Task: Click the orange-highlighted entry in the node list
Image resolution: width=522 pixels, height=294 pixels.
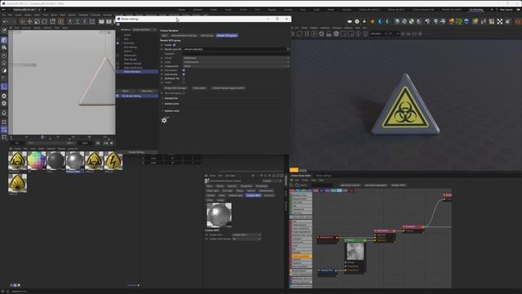Action: pyautogui.click(x=302, y=256)
